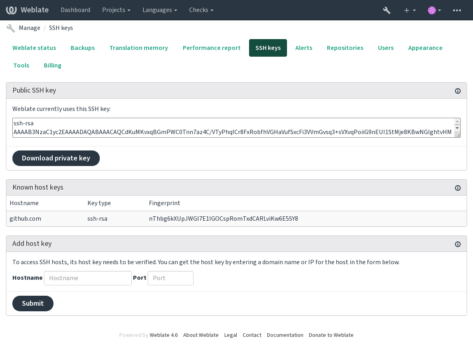Focus the Port input field
This screenshot has width=473, height=350.
170,278
